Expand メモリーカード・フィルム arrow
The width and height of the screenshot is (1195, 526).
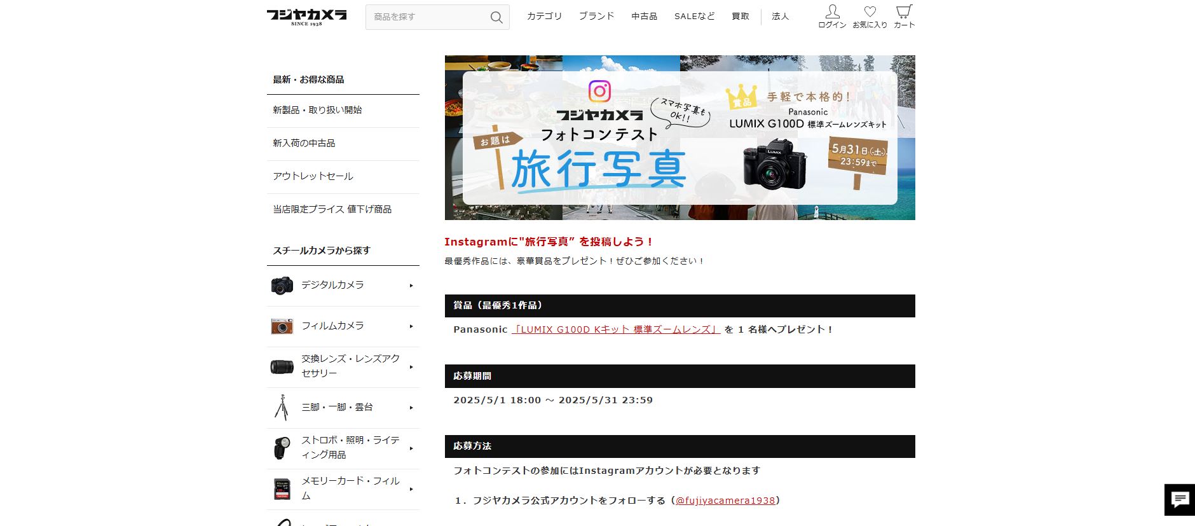click(x=411, y=489)
